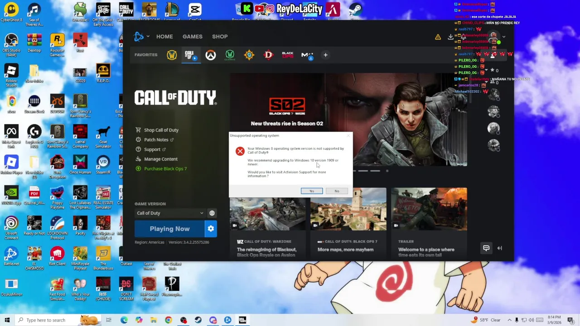Open the Warzone Blackout news thumbnail
Viewport: 580px width, 326px height.
268,209
